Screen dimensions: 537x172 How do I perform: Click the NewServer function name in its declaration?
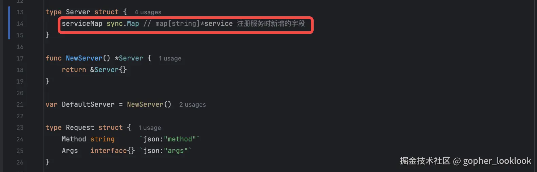pos(84,58)
